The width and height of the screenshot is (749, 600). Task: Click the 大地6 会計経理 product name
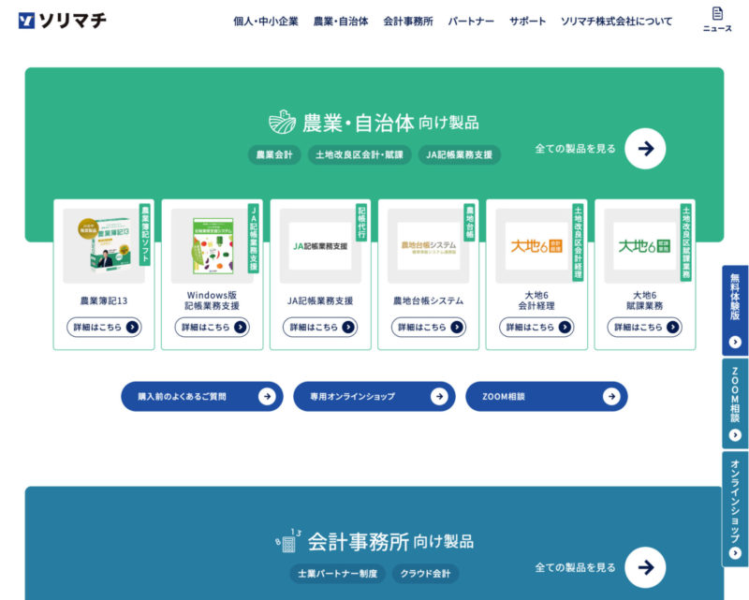[x=536, y=300]
